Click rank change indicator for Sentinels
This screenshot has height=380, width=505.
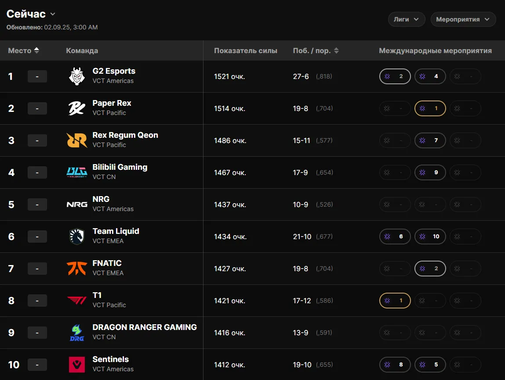pyautogui.click(x=37, y=365)
